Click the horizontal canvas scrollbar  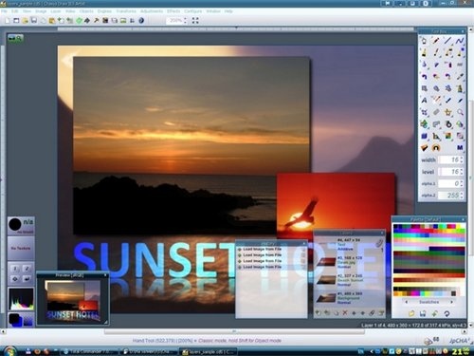click(x=234, y=331)
